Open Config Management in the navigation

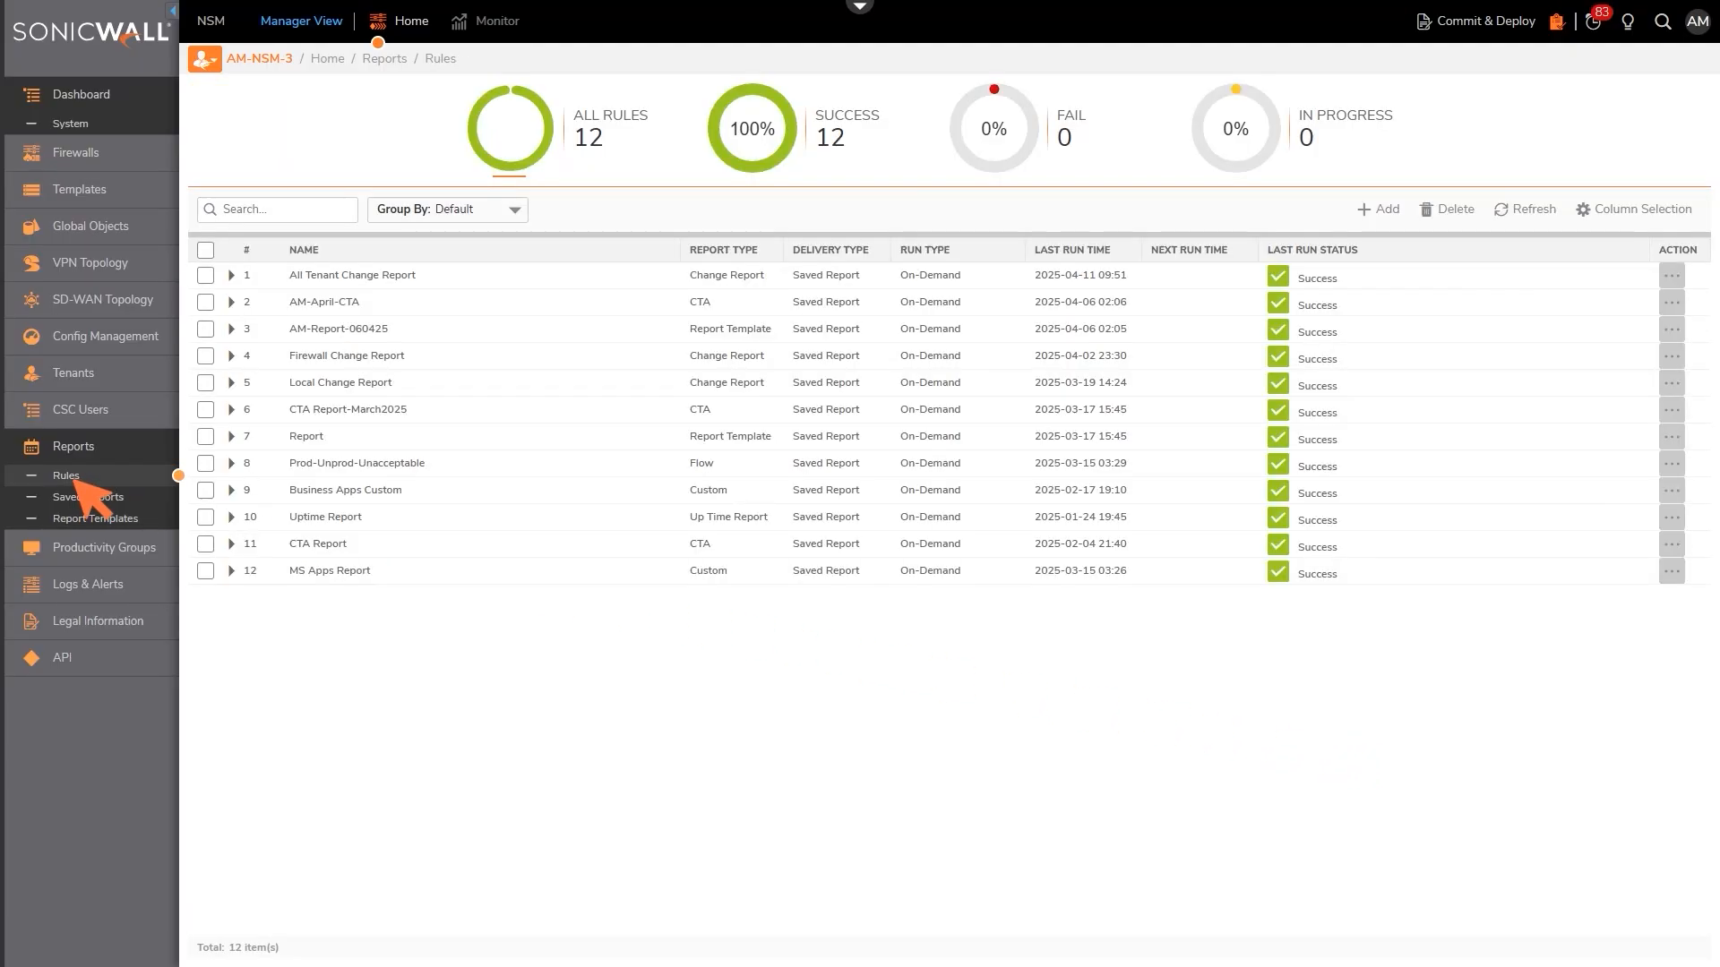coord(107,336)
